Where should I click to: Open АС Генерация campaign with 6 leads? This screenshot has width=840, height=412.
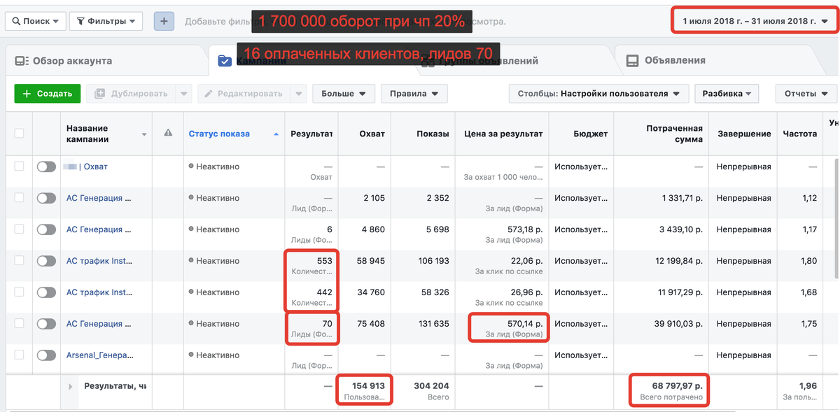(x=99, y=229)
